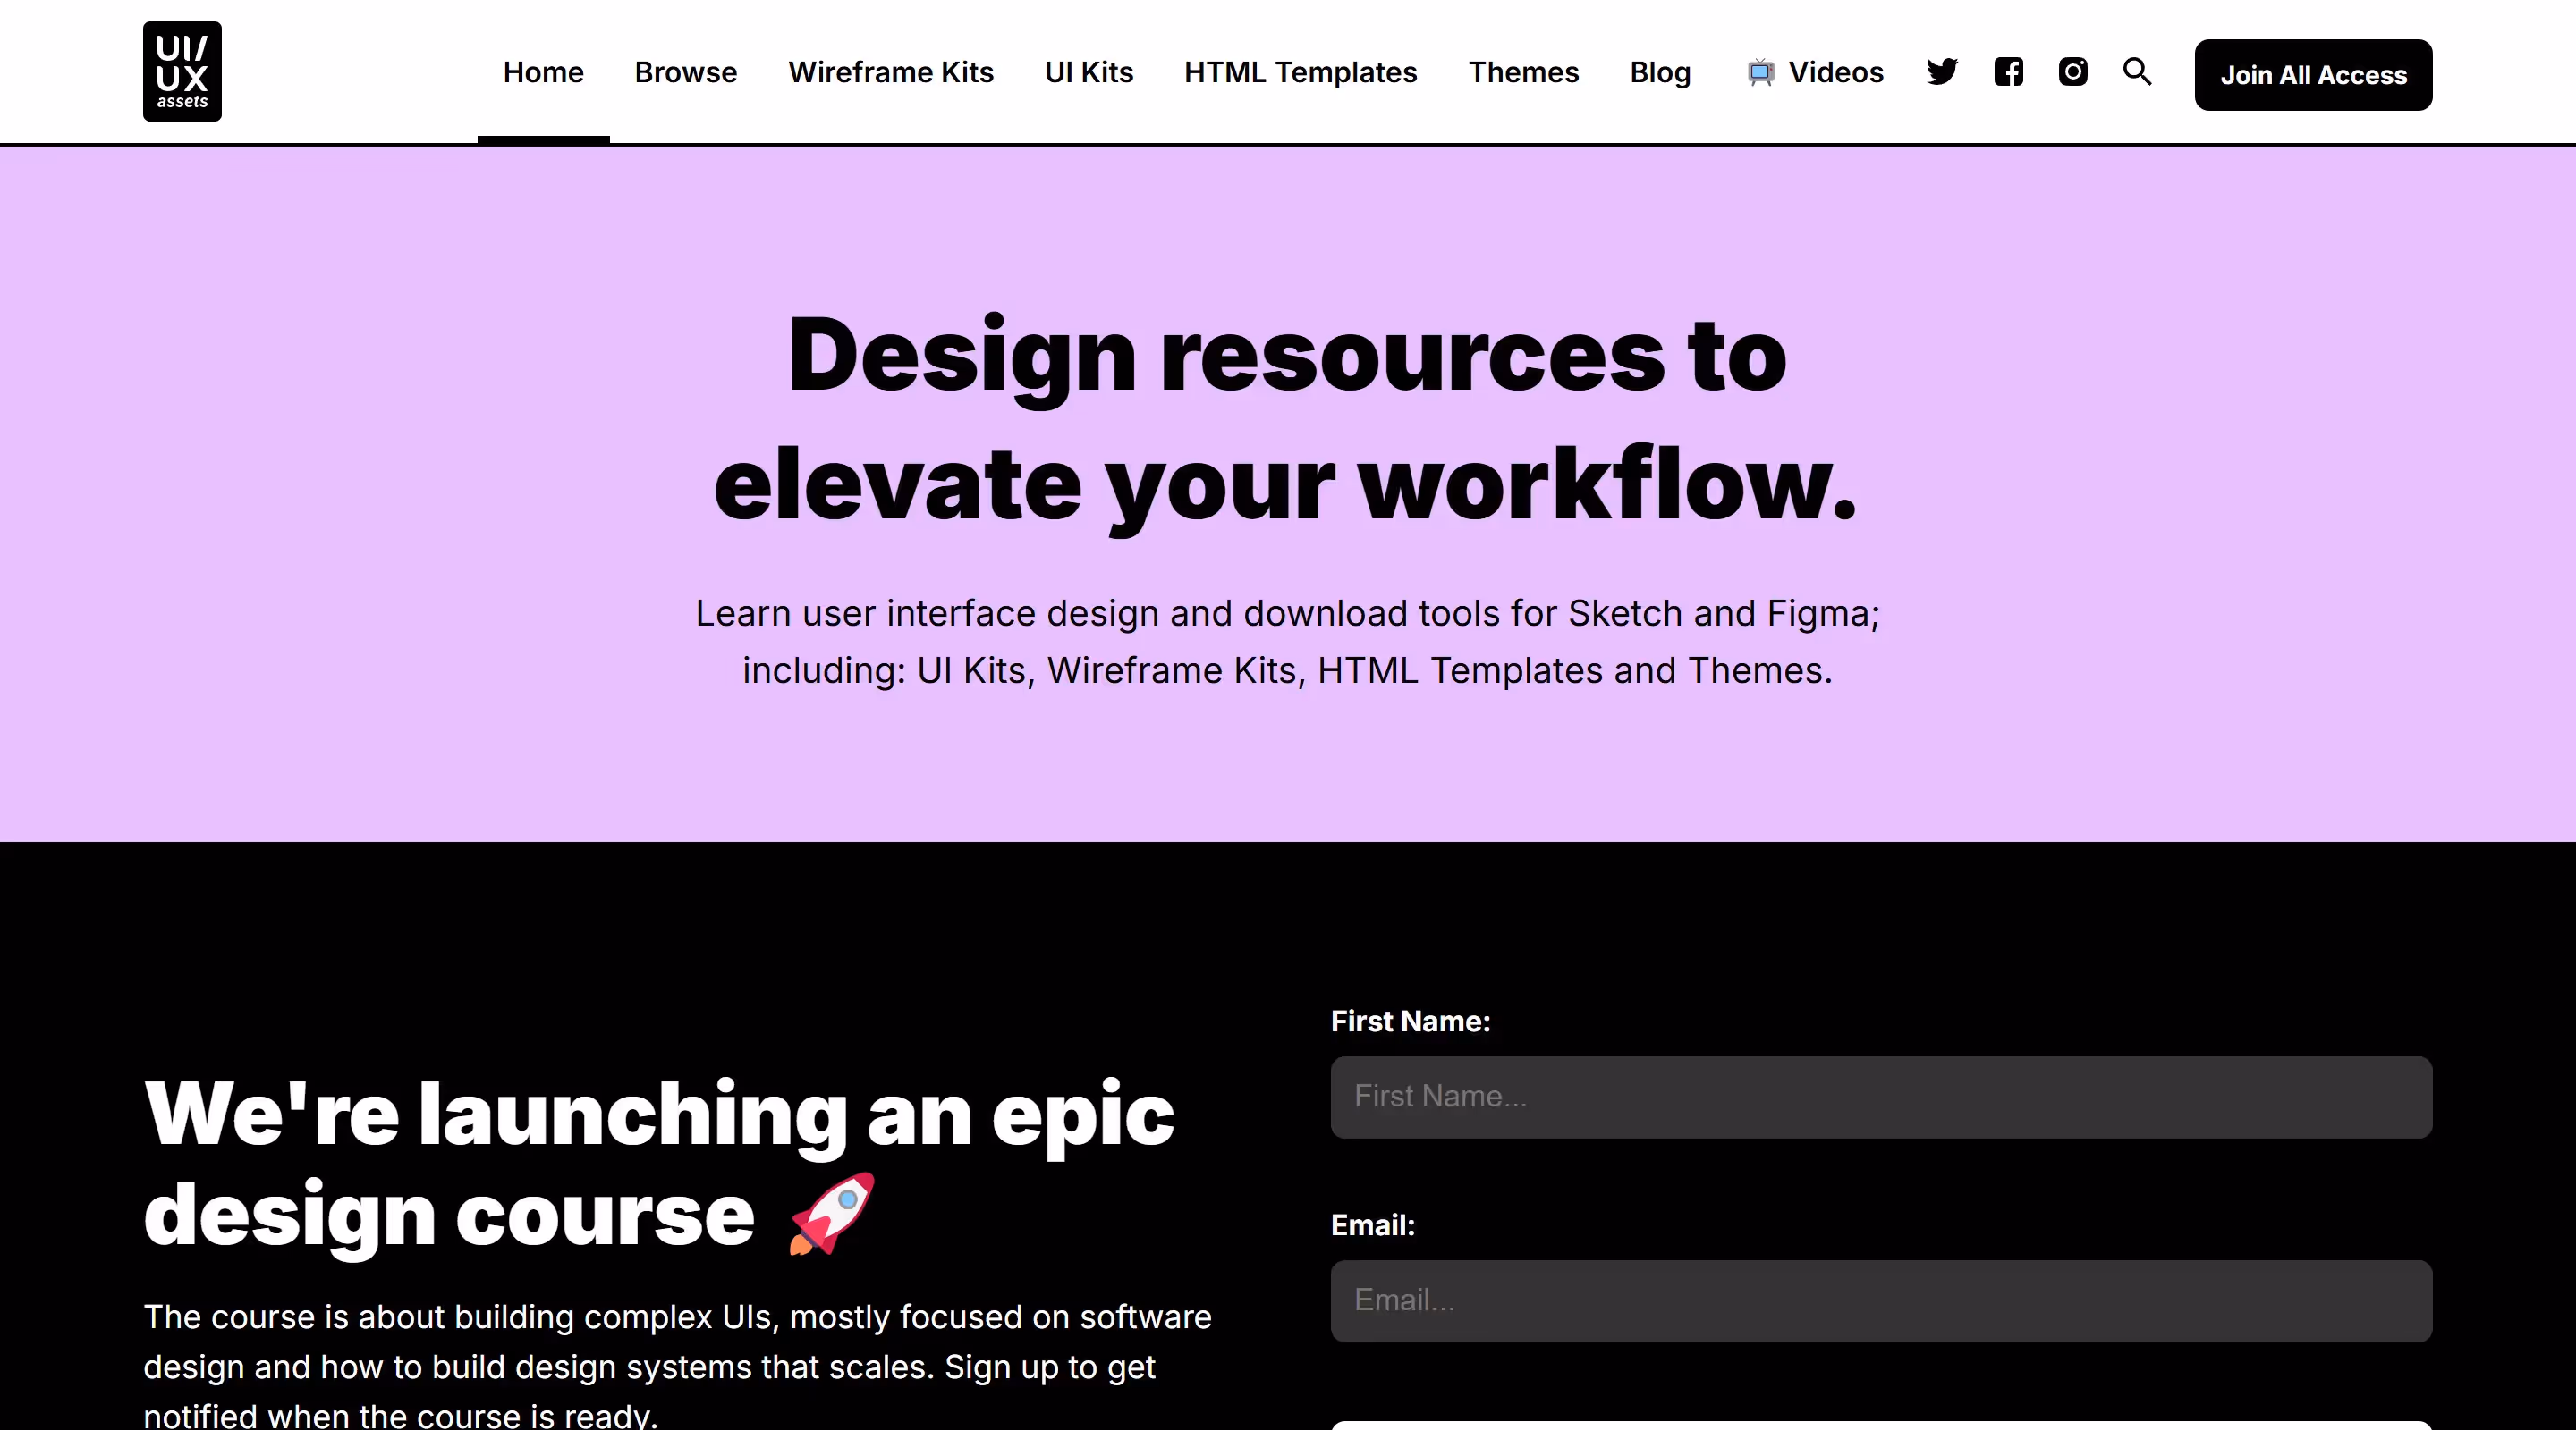Click the rocket emoji in heading
Viewport: 2576px width, 1430px height.
point(832,1213)
